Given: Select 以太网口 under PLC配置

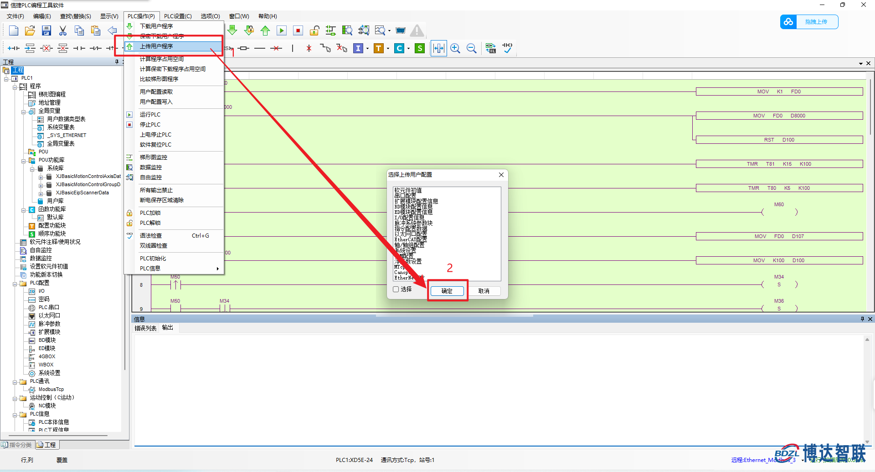Looking at the screenshot, I should tap(49, 316).
